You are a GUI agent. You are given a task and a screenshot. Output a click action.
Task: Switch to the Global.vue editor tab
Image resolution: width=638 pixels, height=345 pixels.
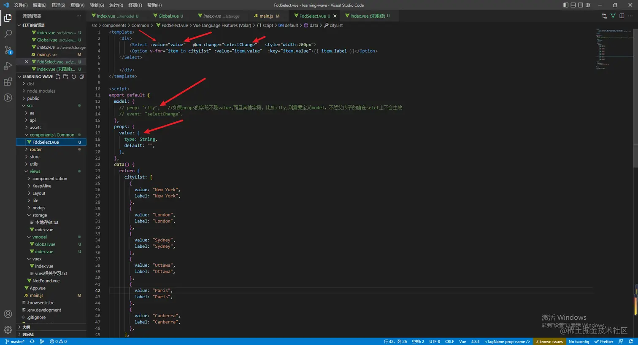click(x=168, y=16)
